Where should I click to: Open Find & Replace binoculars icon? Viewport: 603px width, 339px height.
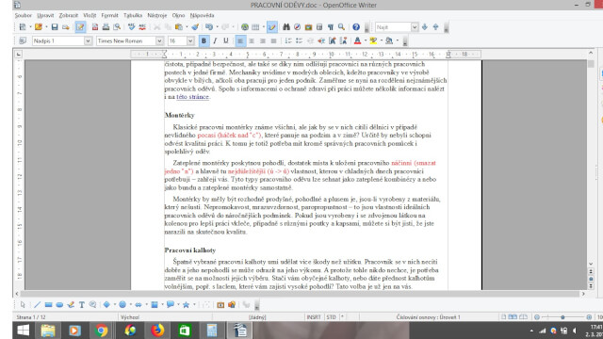pos(286,27)
